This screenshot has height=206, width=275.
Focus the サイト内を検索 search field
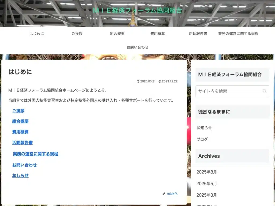(232, 91)
